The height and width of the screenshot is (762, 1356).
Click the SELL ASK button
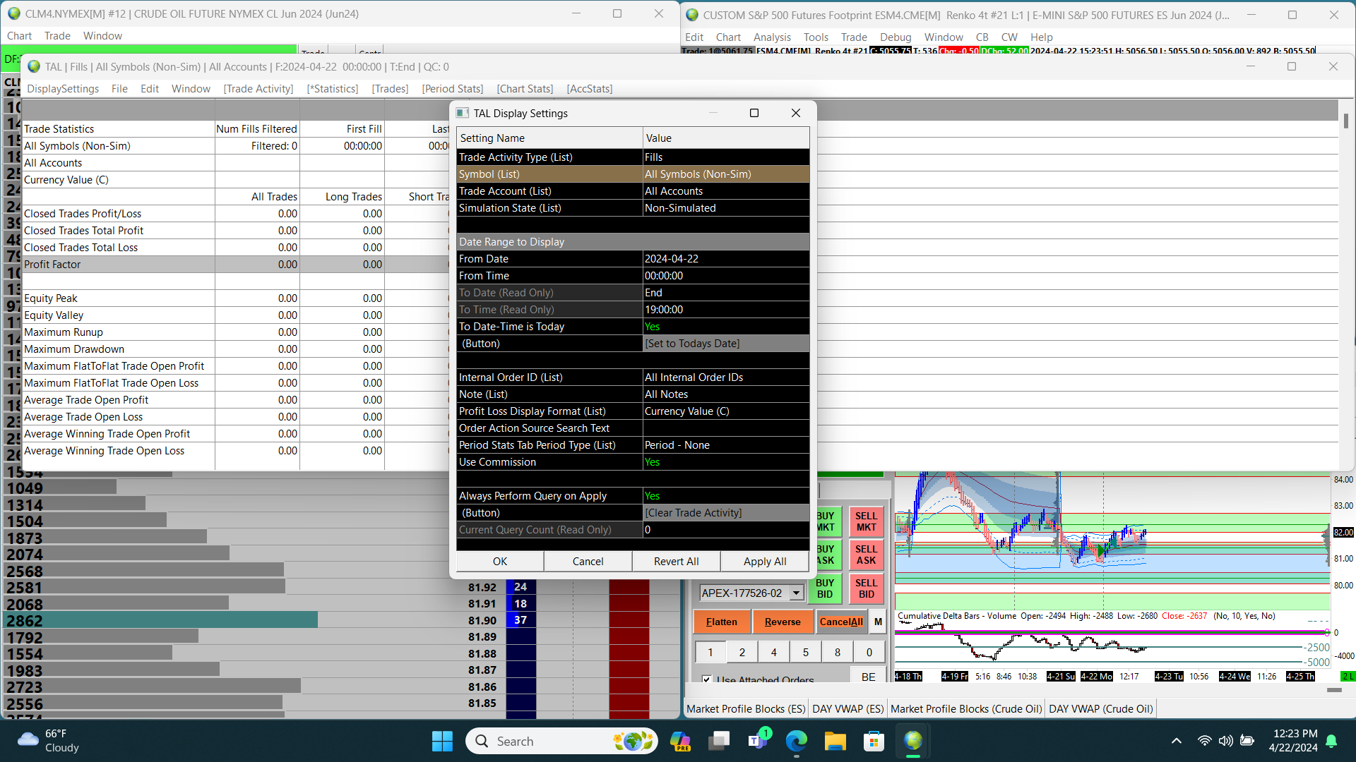(866, 555)
